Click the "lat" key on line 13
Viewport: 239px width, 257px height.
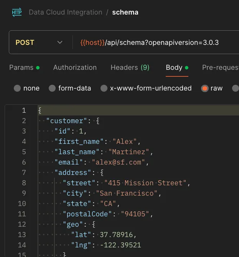click(x=81, y=235)
